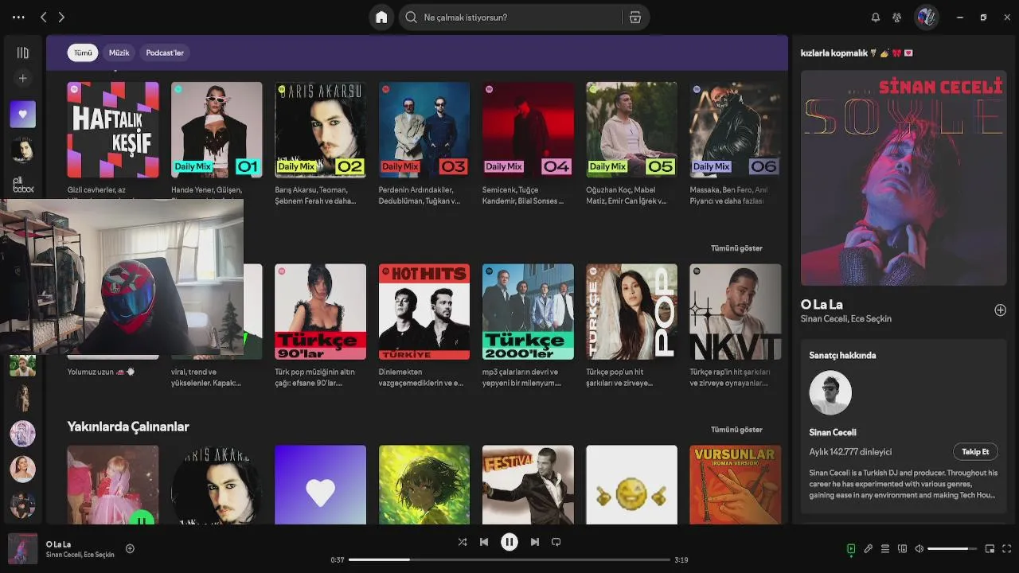Open O La La title in right panel
The width and height of the screenshot is (1019, 573).
click(x=822, y=304)
